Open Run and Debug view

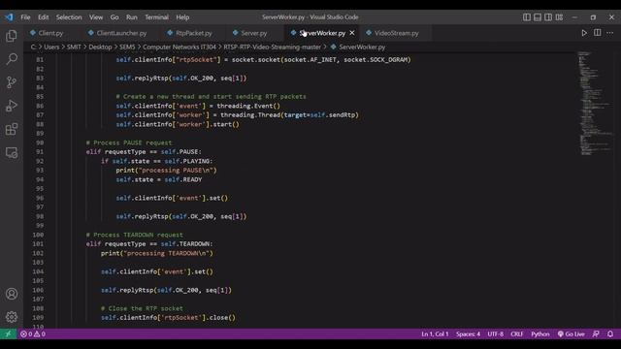12,106
